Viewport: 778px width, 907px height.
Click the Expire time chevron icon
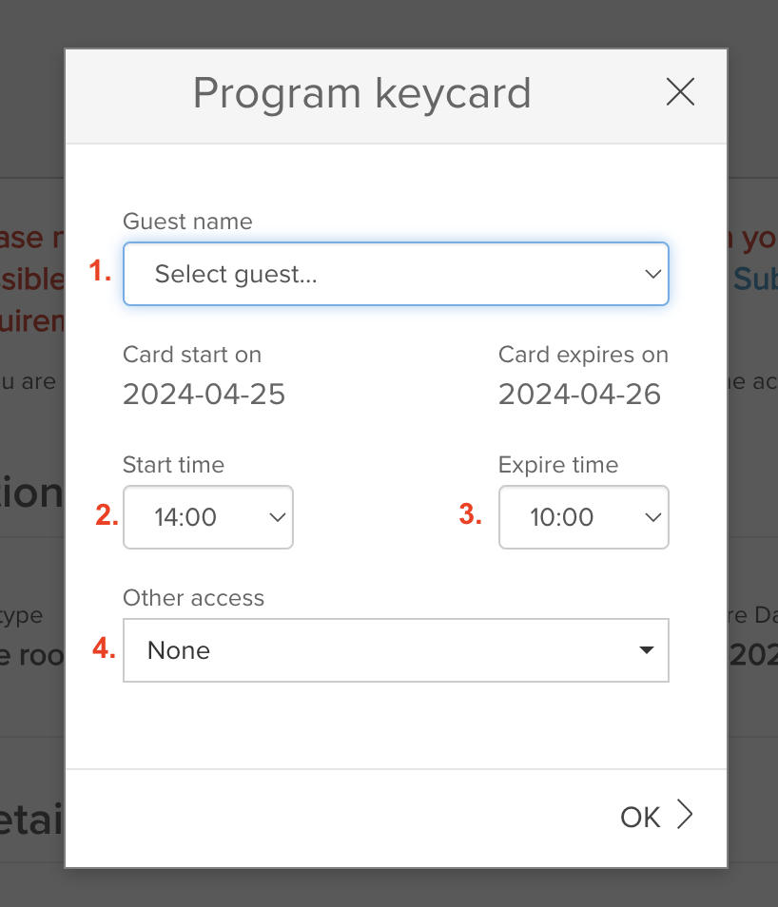[652, 517]
